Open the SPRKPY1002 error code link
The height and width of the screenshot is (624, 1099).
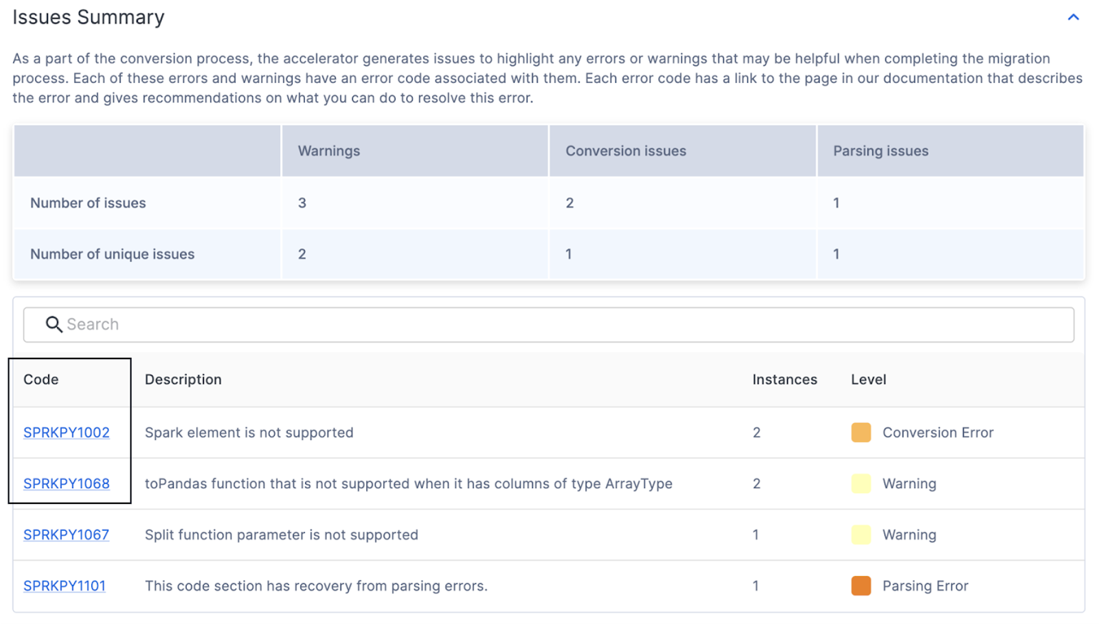[x=67, y=432]
